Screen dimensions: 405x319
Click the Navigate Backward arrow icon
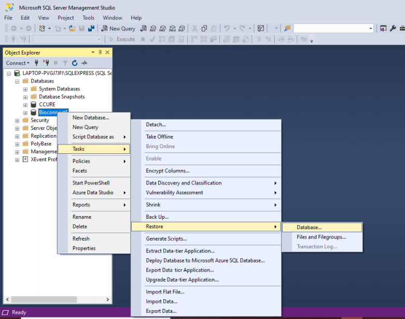pyautogui.click(x=14, y=29)
